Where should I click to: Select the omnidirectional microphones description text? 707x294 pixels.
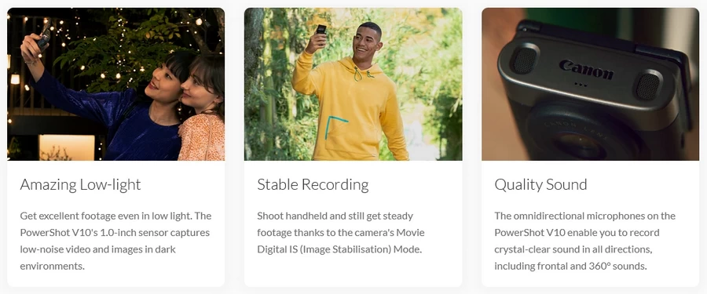584,241
